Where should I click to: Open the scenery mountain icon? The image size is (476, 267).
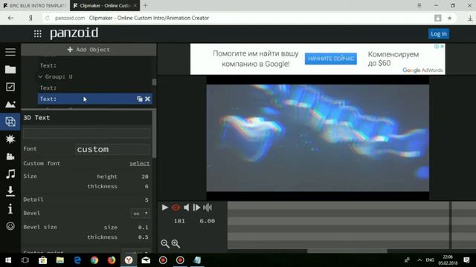[x=10, y=105]
